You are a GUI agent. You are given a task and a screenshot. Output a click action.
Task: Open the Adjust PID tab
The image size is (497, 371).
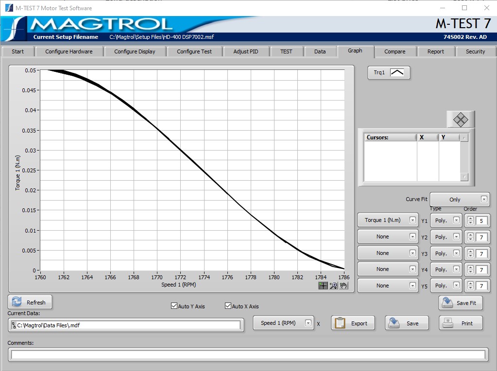tap(246, 51)
